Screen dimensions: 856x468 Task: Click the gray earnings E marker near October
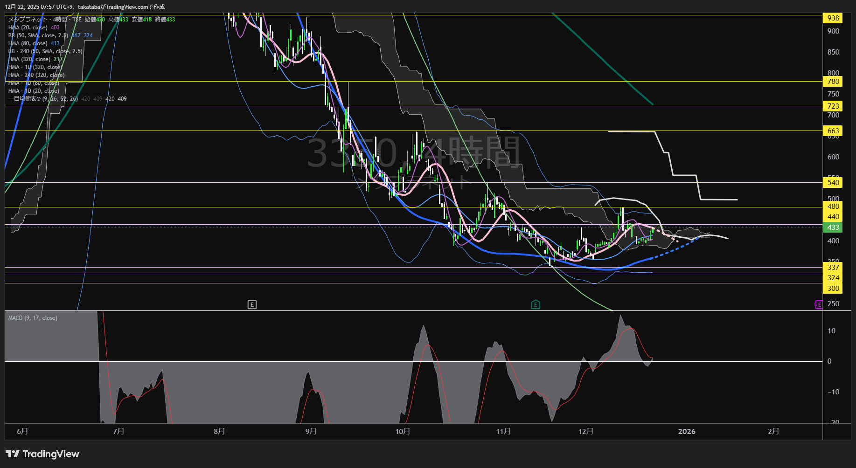pos(252,305)
